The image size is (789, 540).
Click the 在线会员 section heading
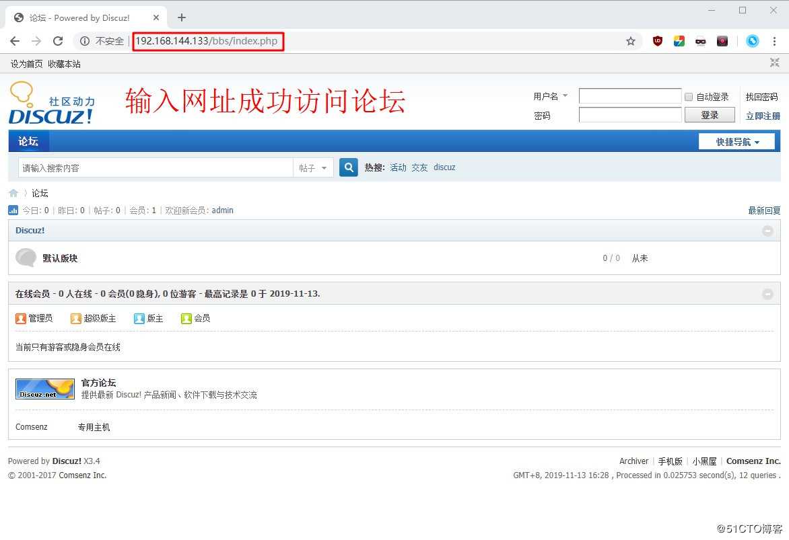(32, 294)
